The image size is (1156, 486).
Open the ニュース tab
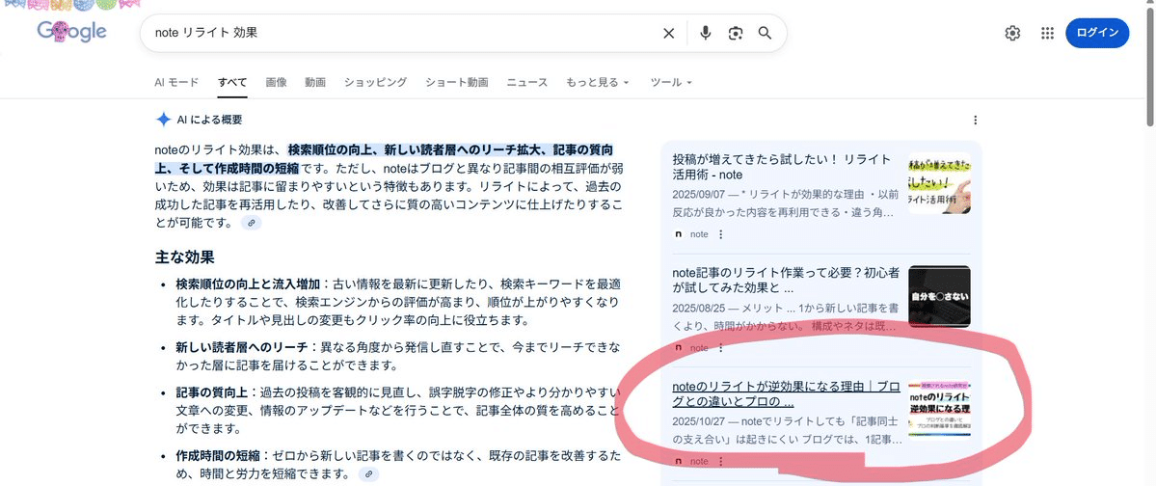point(527,83)
